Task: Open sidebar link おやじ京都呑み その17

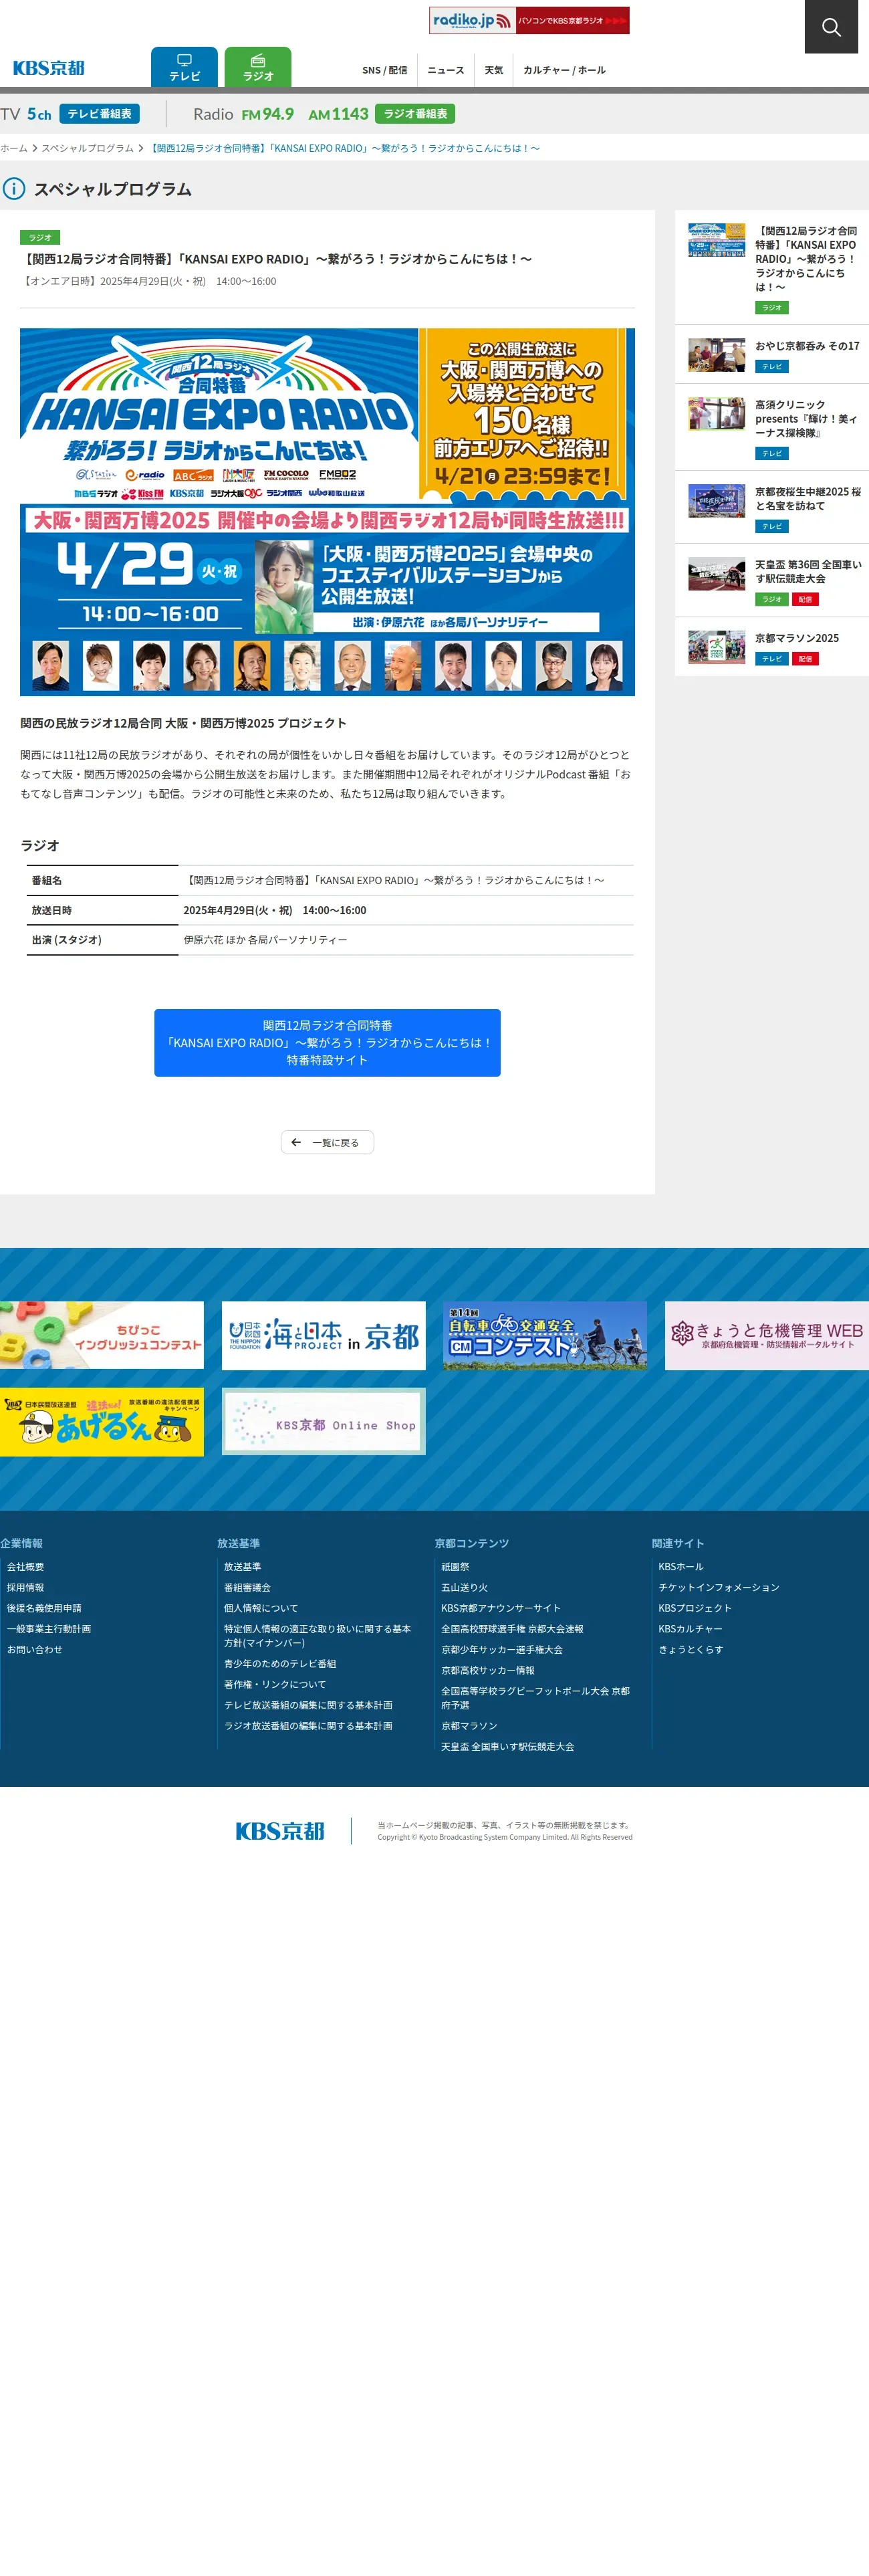Action: (807, 346)
